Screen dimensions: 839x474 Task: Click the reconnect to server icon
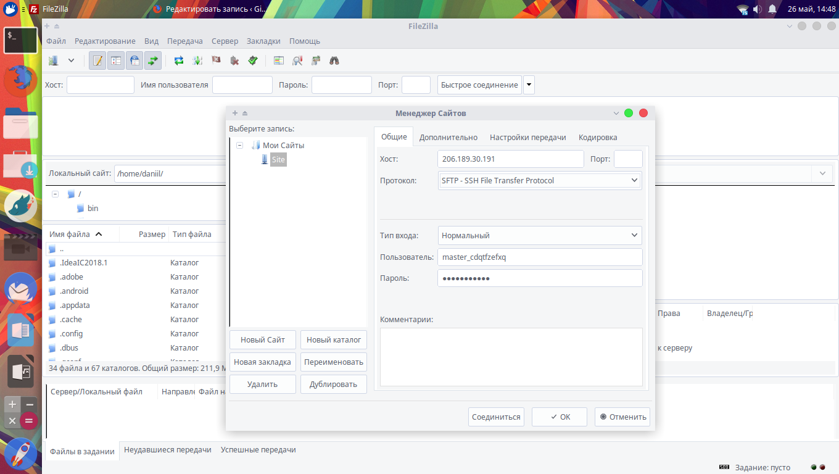pos(253,60)
